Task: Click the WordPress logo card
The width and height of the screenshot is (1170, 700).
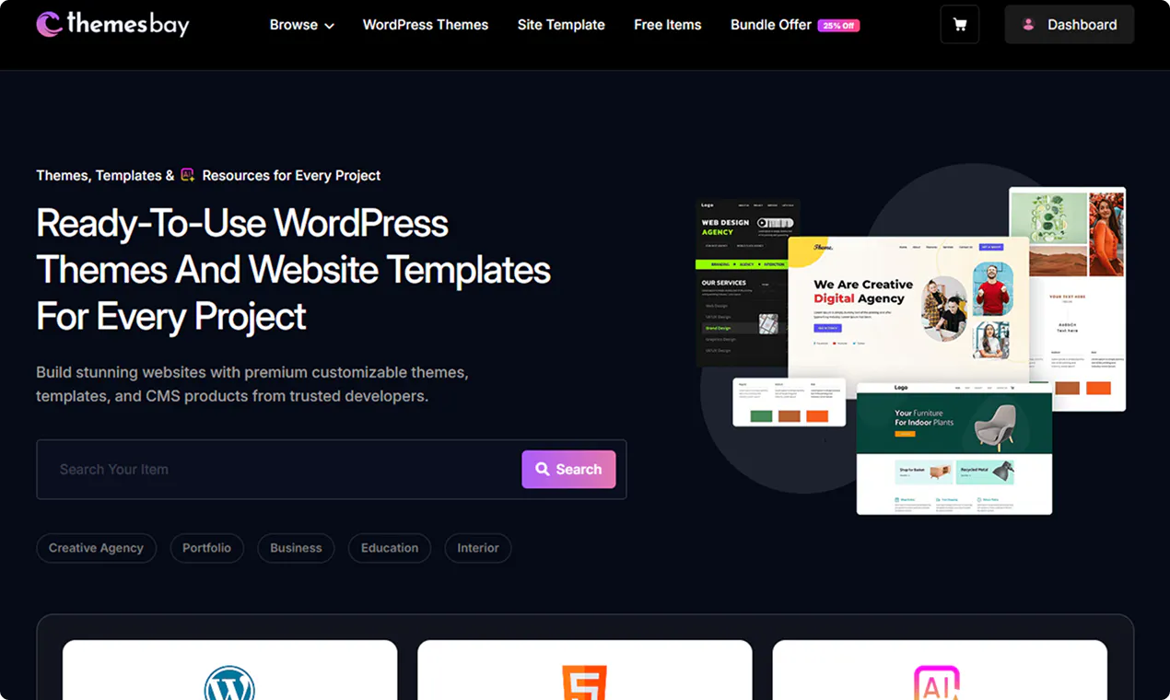Action: tap(229, 671)
